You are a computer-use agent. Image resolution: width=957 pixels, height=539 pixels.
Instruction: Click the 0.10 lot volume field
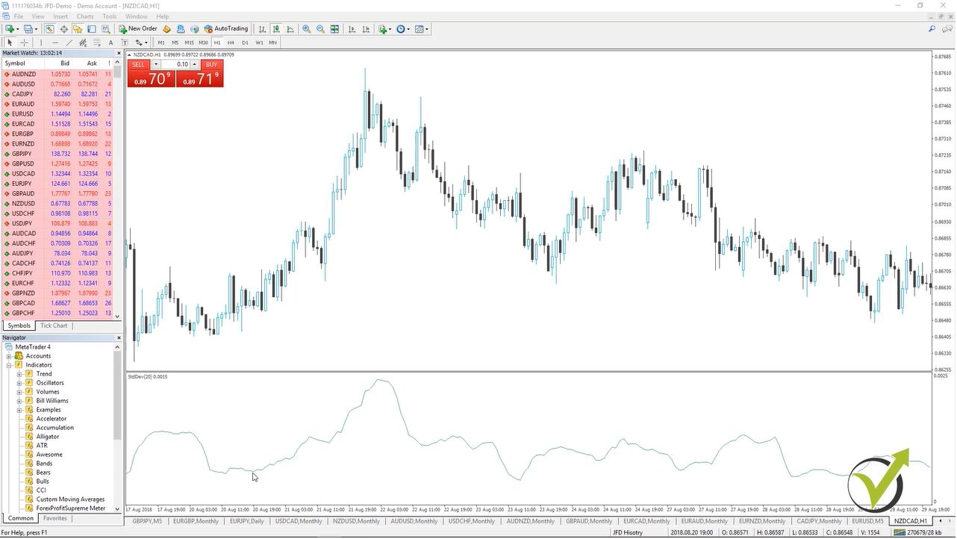click(179, 65)
